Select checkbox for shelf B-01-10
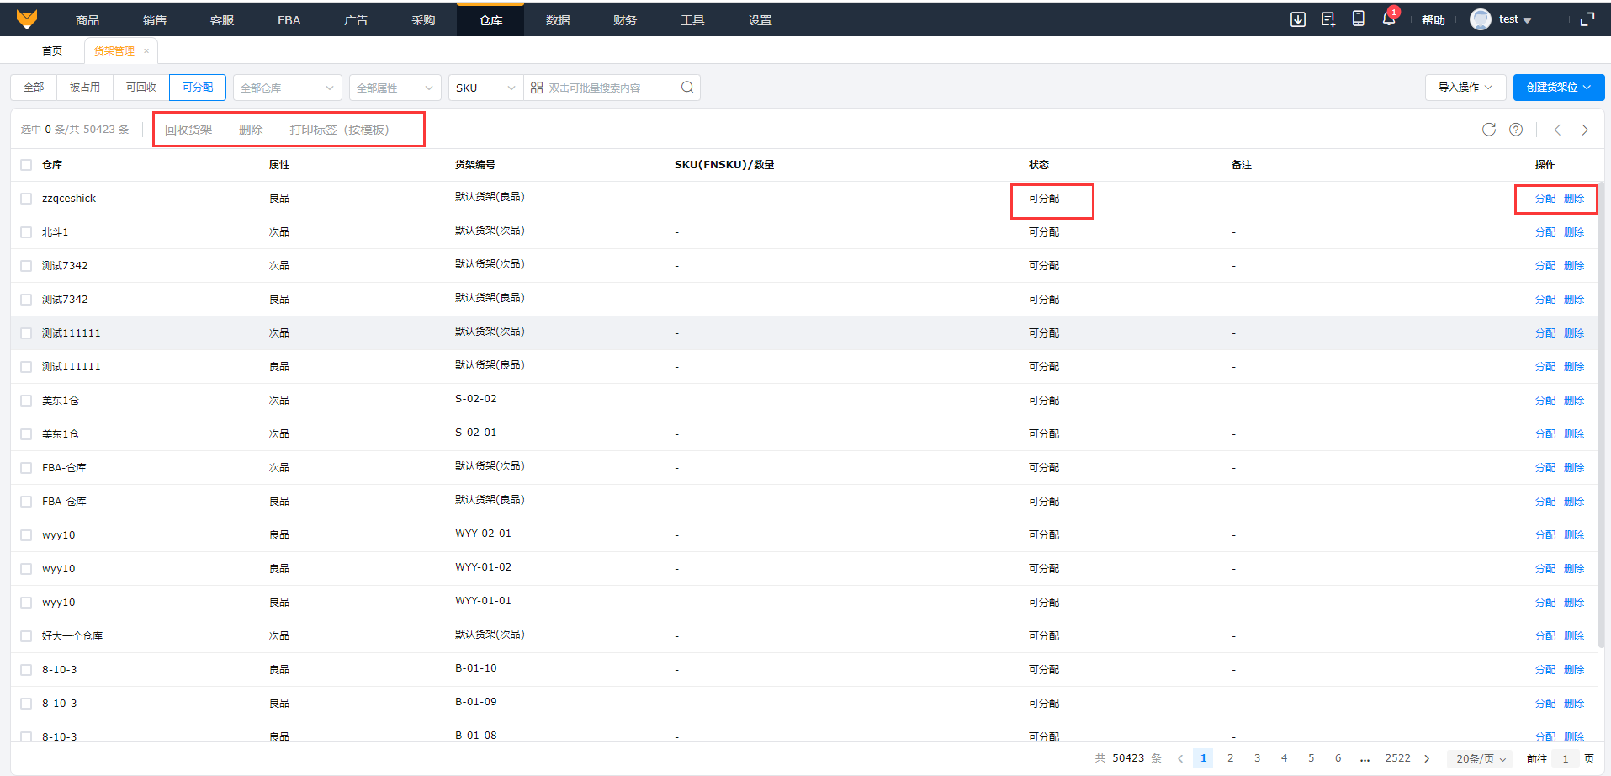 (x=26, y=670)
